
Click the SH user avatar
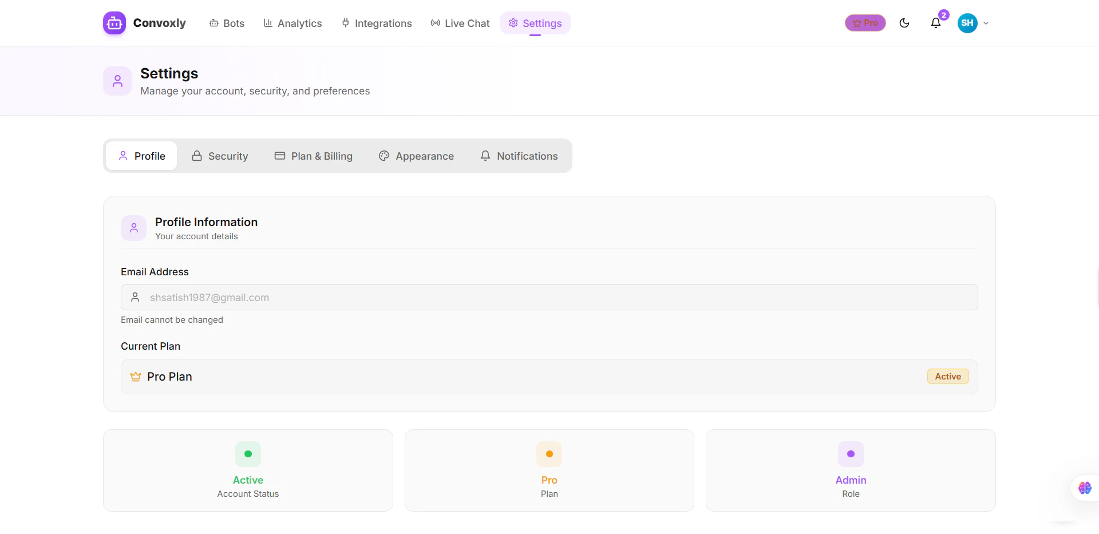coord(967,23)
